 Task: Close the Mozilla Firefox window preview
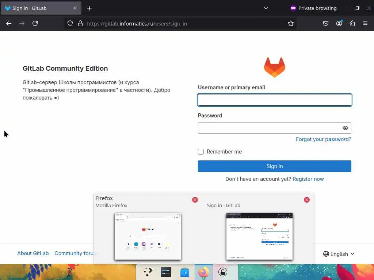(x=195, y=200)
